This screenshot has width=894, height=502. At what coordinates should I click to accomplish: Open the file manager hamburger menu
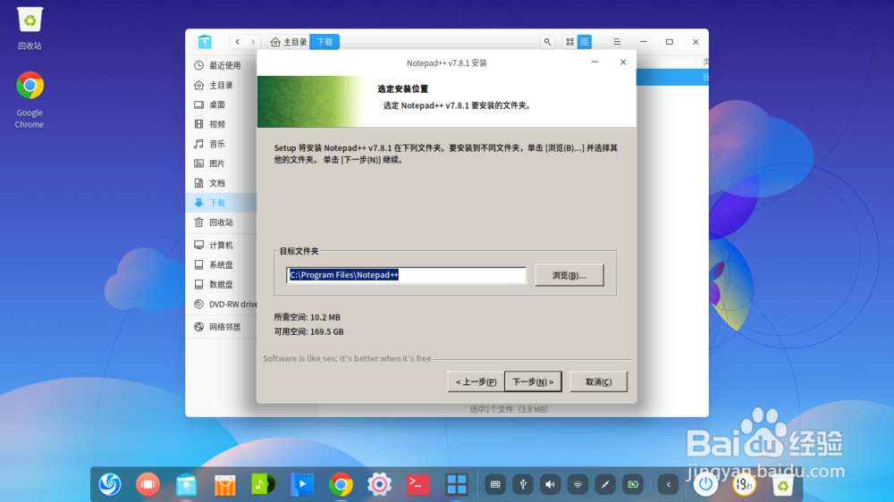(617, 42)
